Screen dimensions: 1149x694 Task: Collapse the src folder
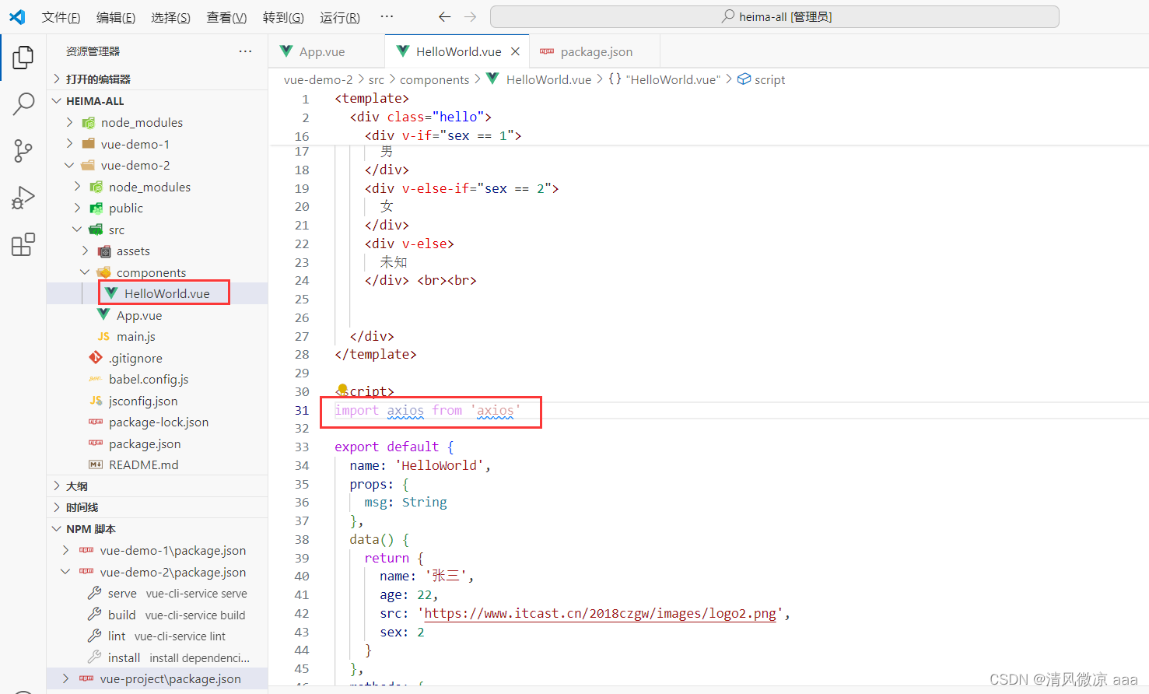pos(116,230)
